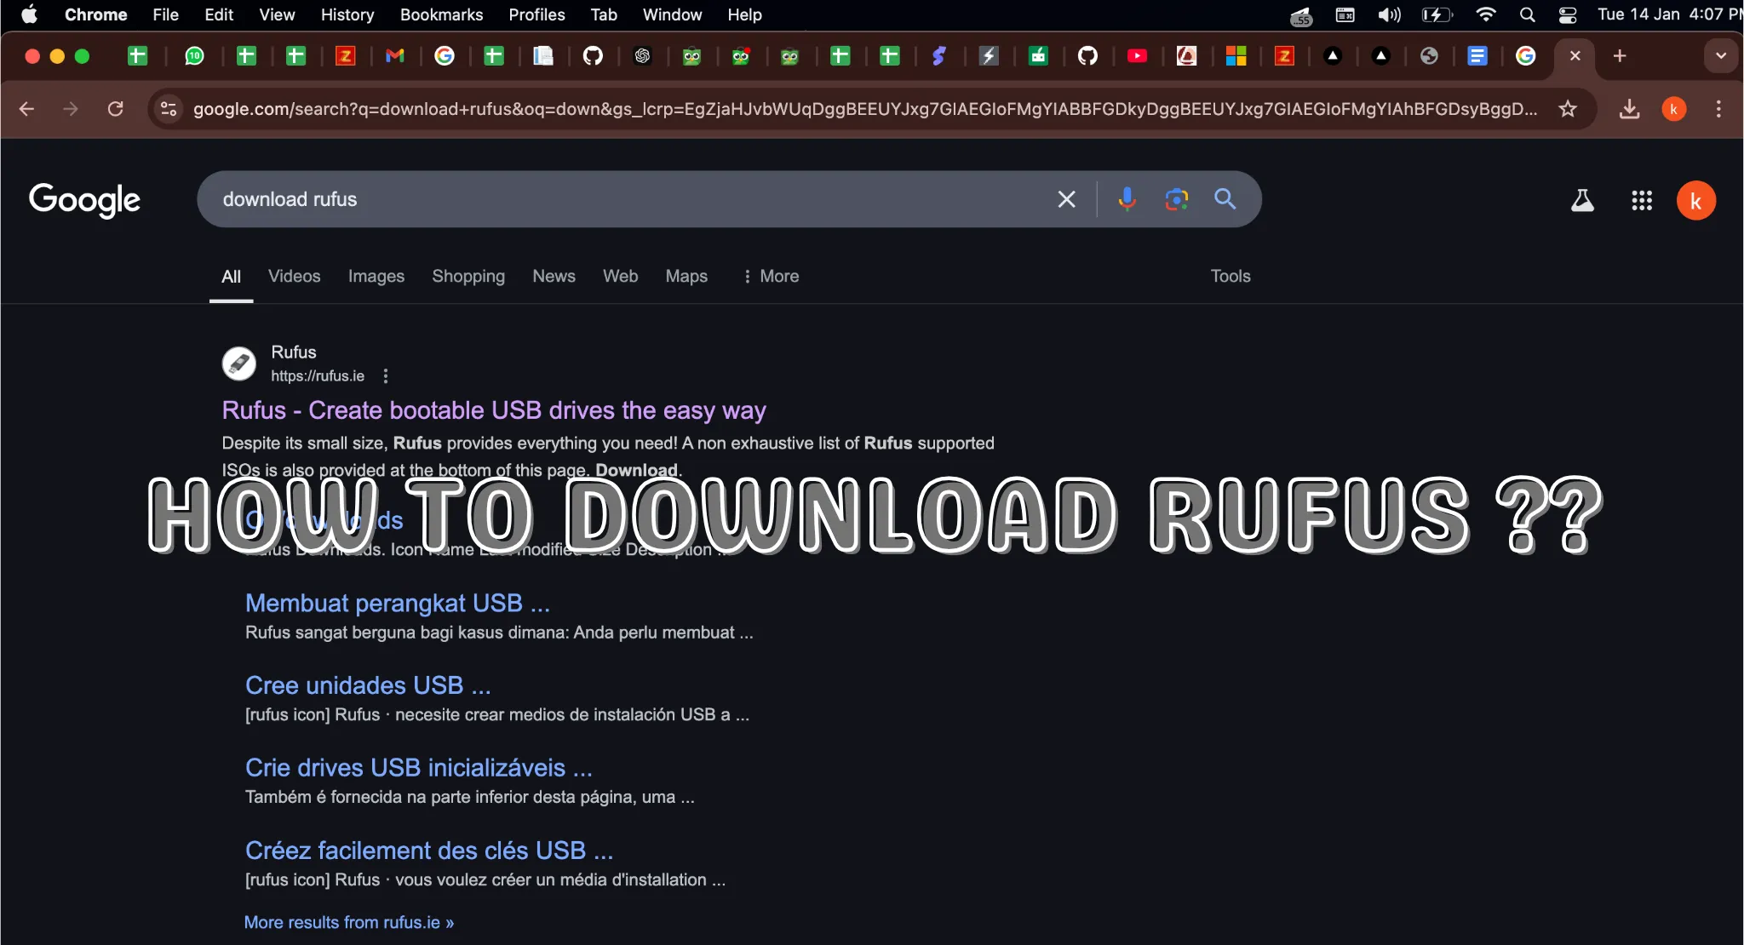The height and width of the screenshot is (945, 1744).
Task: Clear the search query with X
Action: 1066,199
